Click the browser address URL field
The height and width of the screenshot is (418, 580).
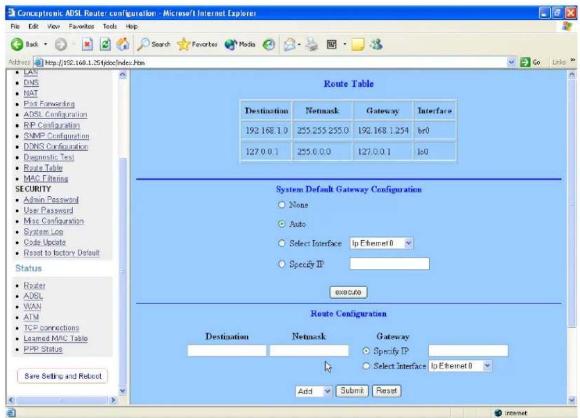[275, 62]
